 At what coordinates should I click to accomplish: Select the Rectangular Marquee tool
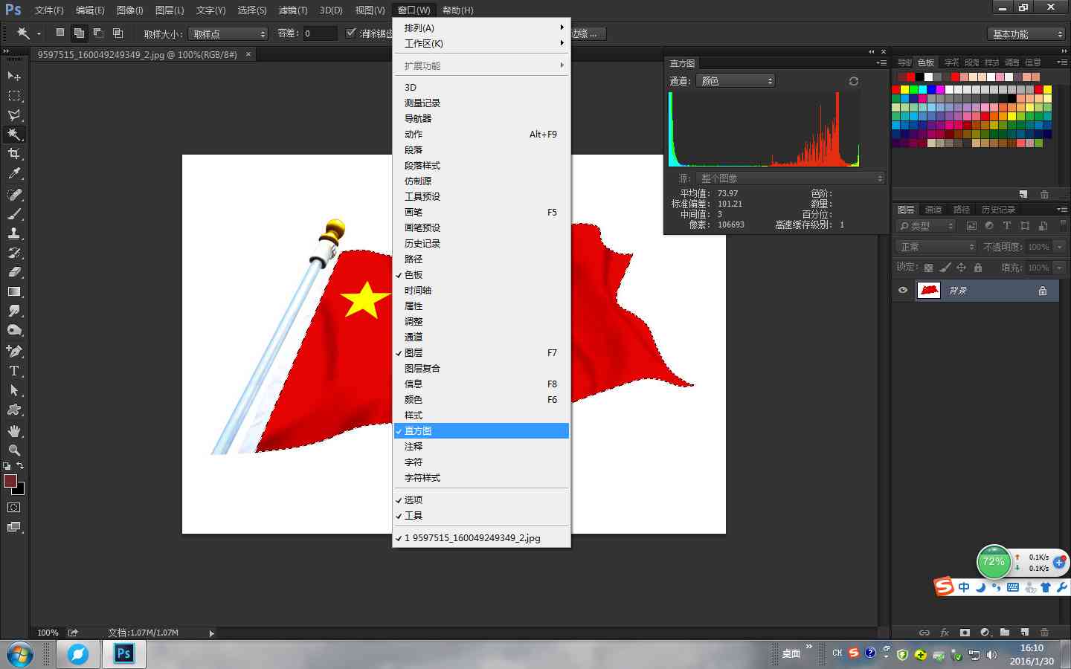click(14, 96)
